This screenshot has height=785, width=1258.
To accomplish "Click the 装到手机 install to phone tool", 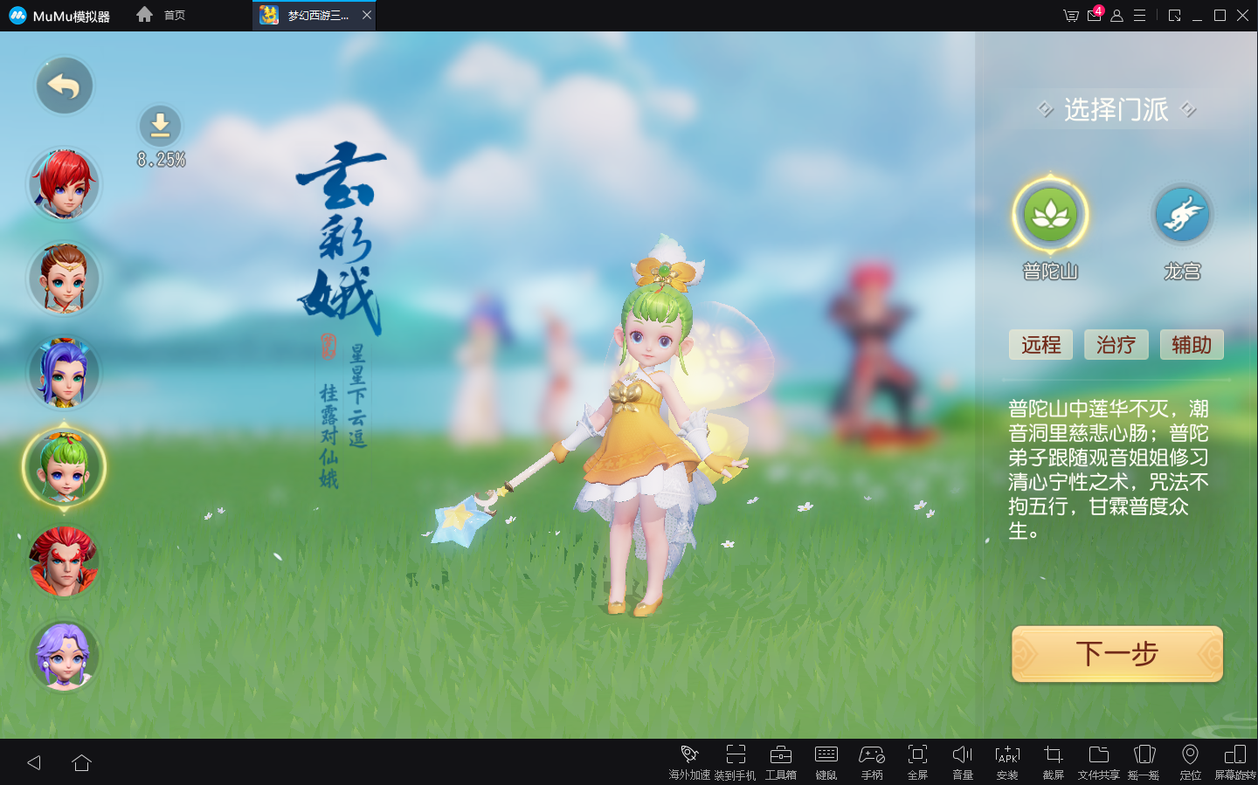I will click(736, 762).
